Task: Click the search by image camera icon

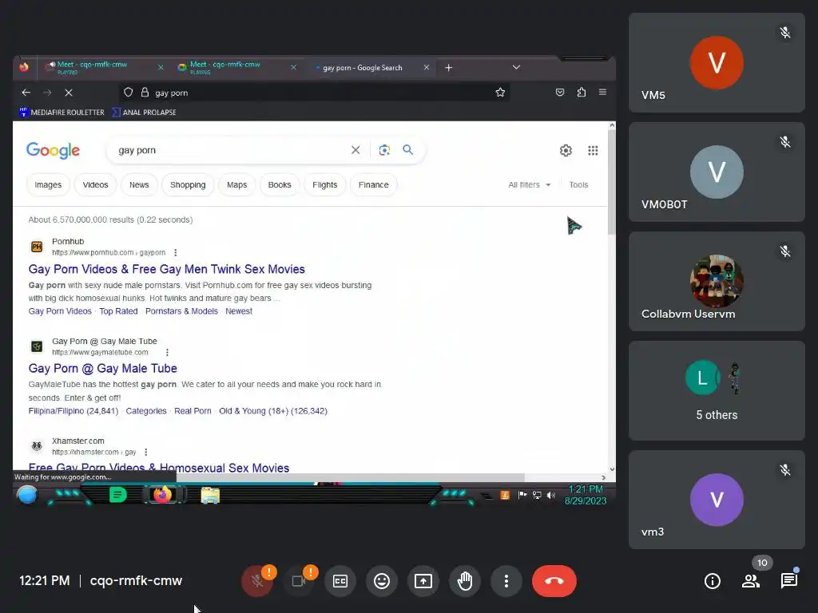Action: [x=384, y=150]
